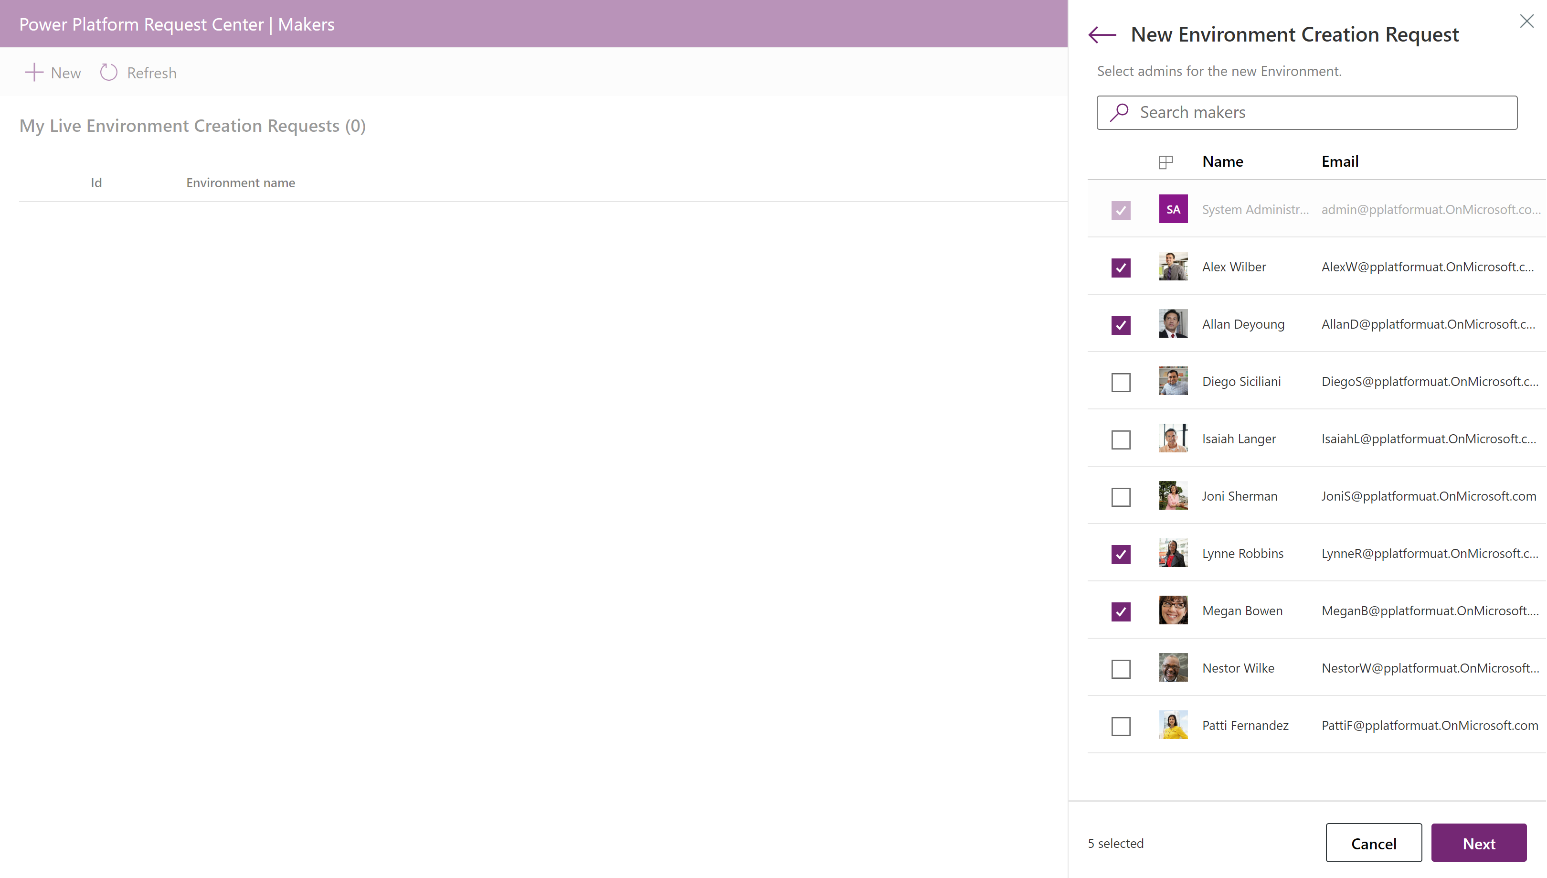Click Megan Bowen profile photo thumbnail

coord(1173,610)
